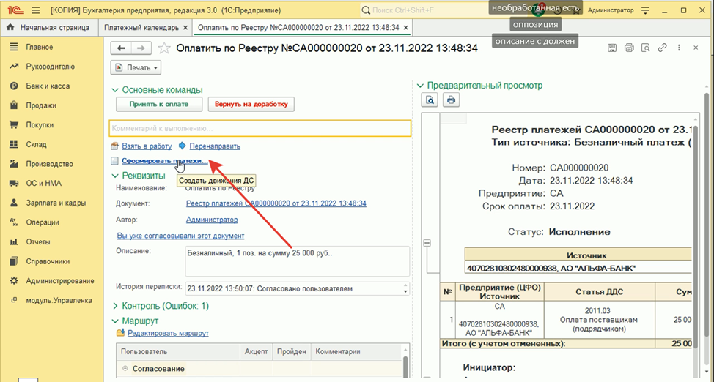Open the Печать dropdown
714x382 pixels.
point(136,68)
